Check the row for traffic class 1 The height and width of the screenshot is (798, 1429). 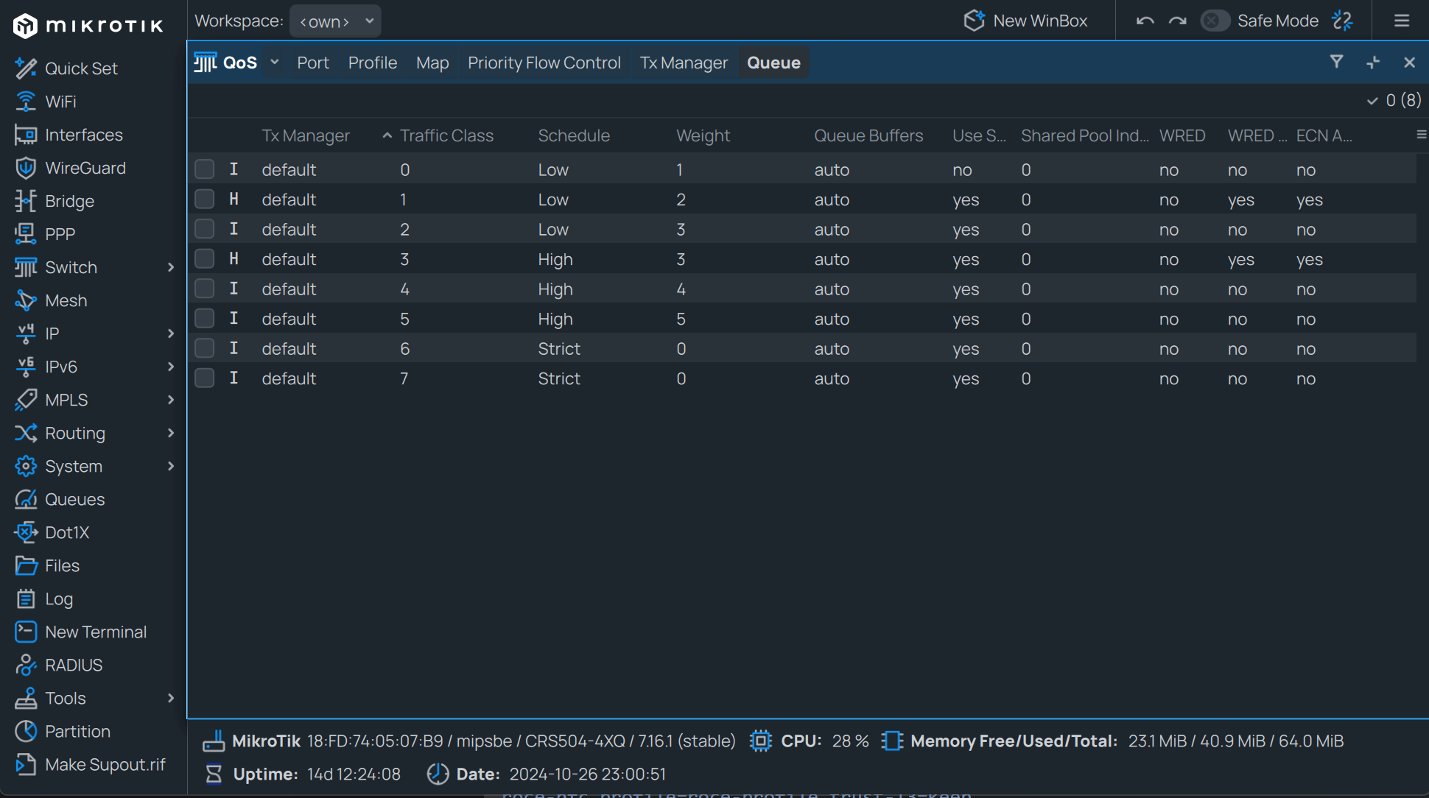(205, 199)
